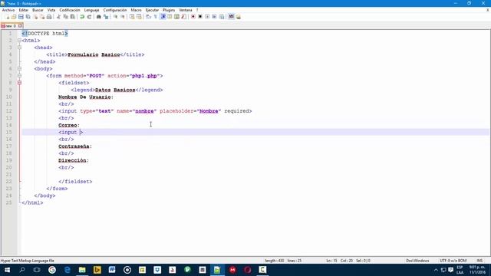Click the Copy toolbar icon
The image size is (491, 276).
tap(65, 17)
